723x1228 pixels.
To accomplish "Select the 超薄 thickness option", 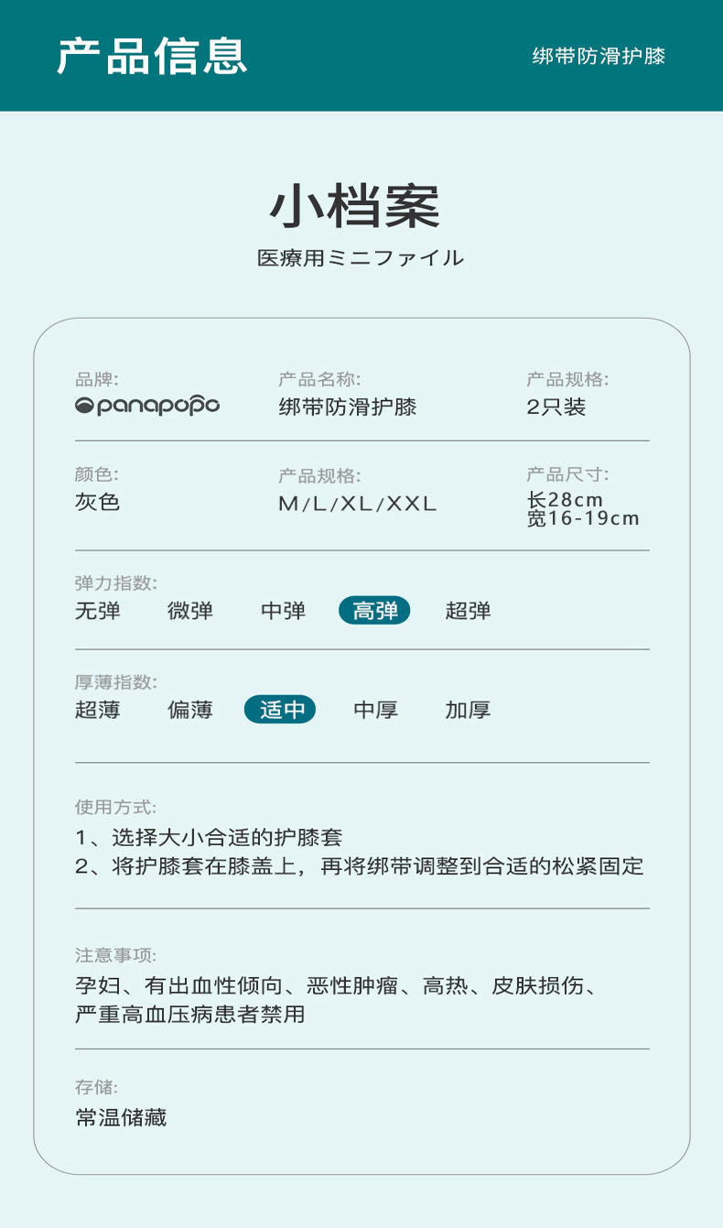I will 98,710.
